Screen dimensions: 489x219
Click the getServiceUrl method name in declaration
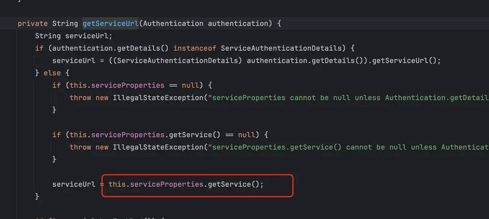(110, 23)
